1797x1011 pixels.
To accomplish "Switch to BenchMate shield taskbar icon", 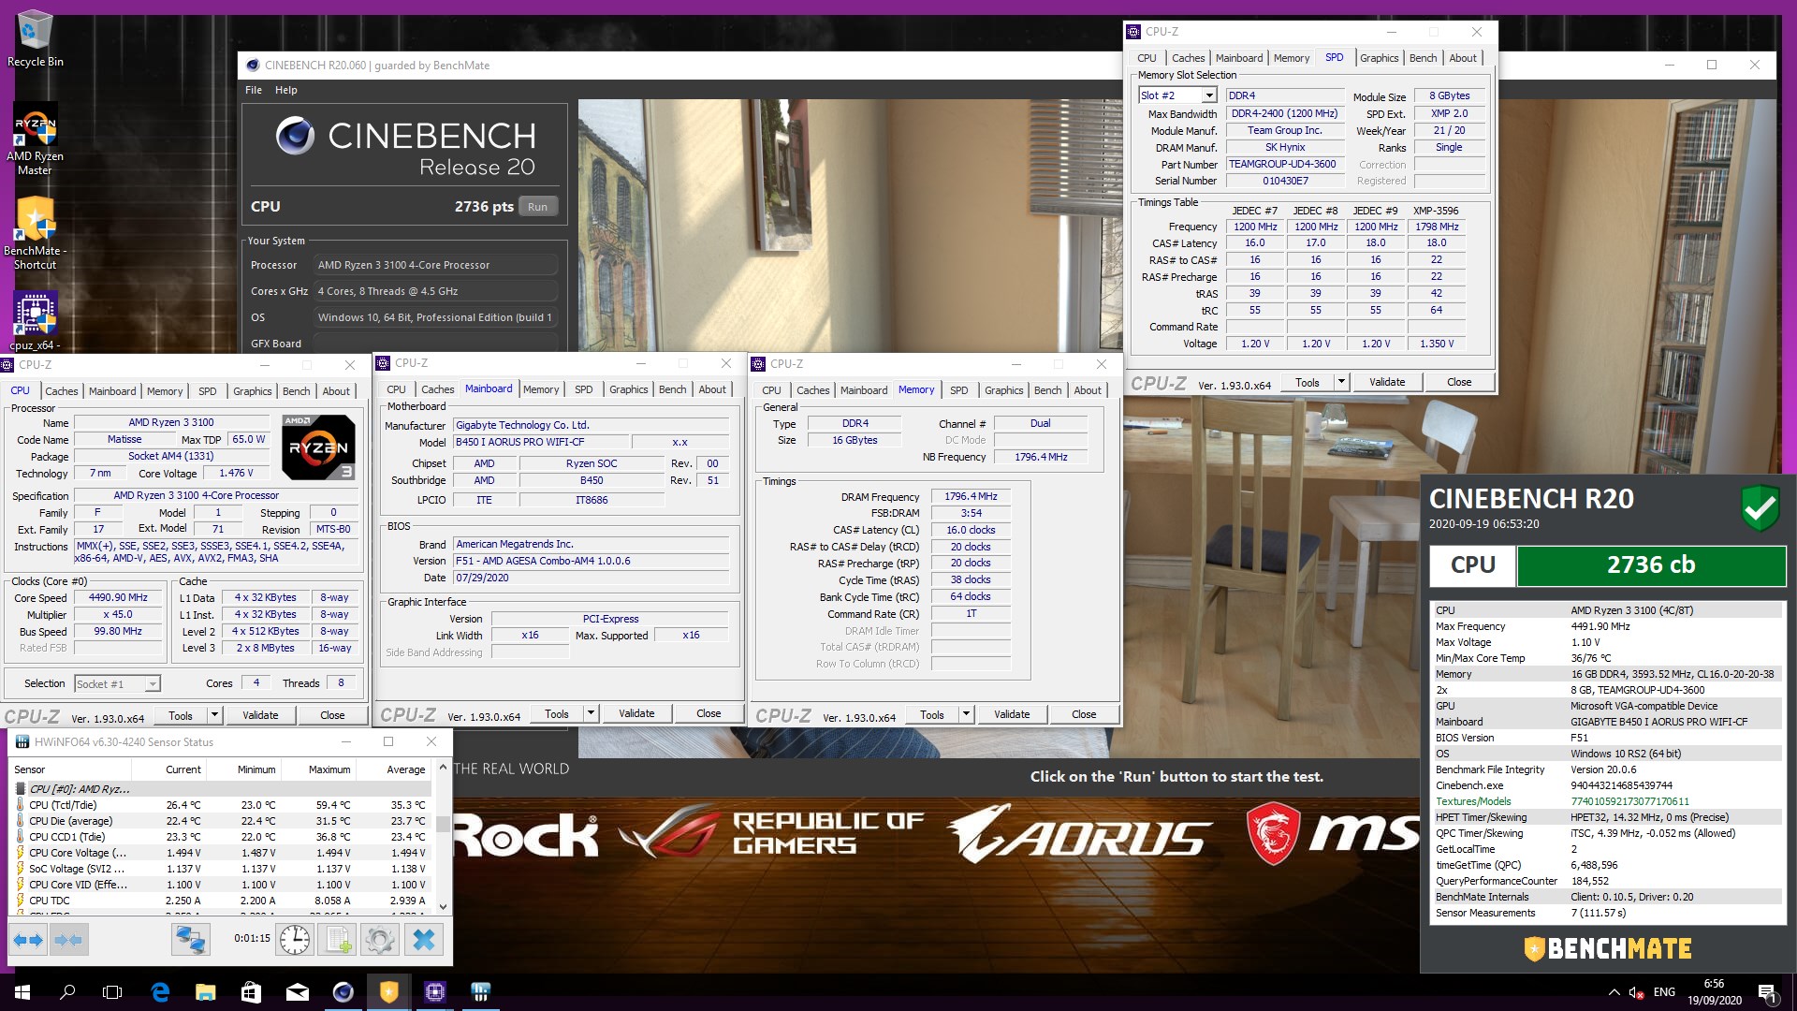I will pos(389,992).
